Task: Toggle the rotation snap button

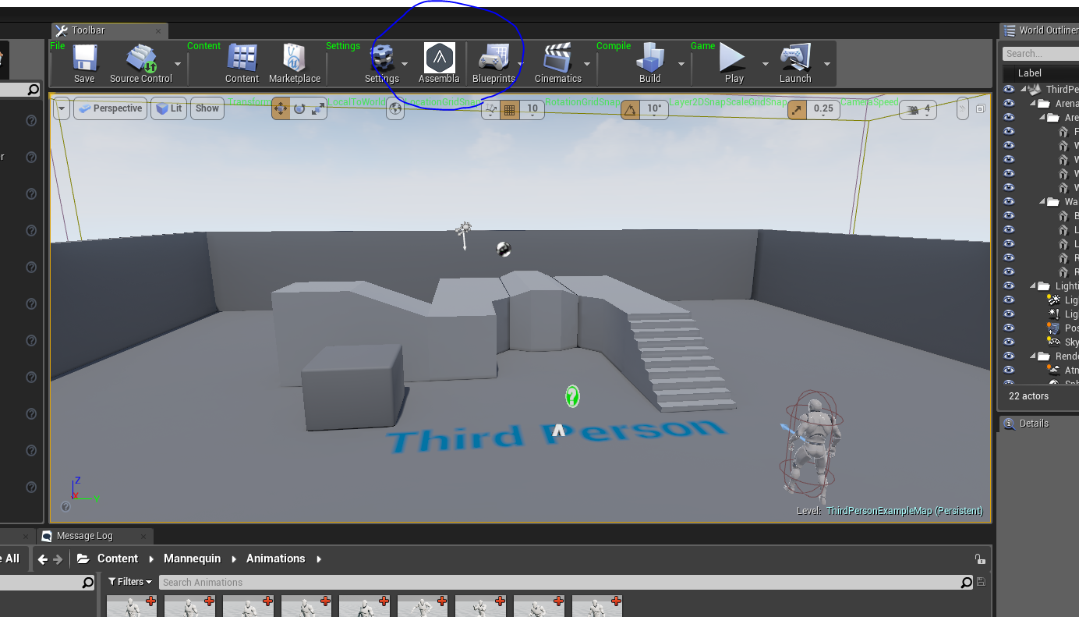Action: 630,109
